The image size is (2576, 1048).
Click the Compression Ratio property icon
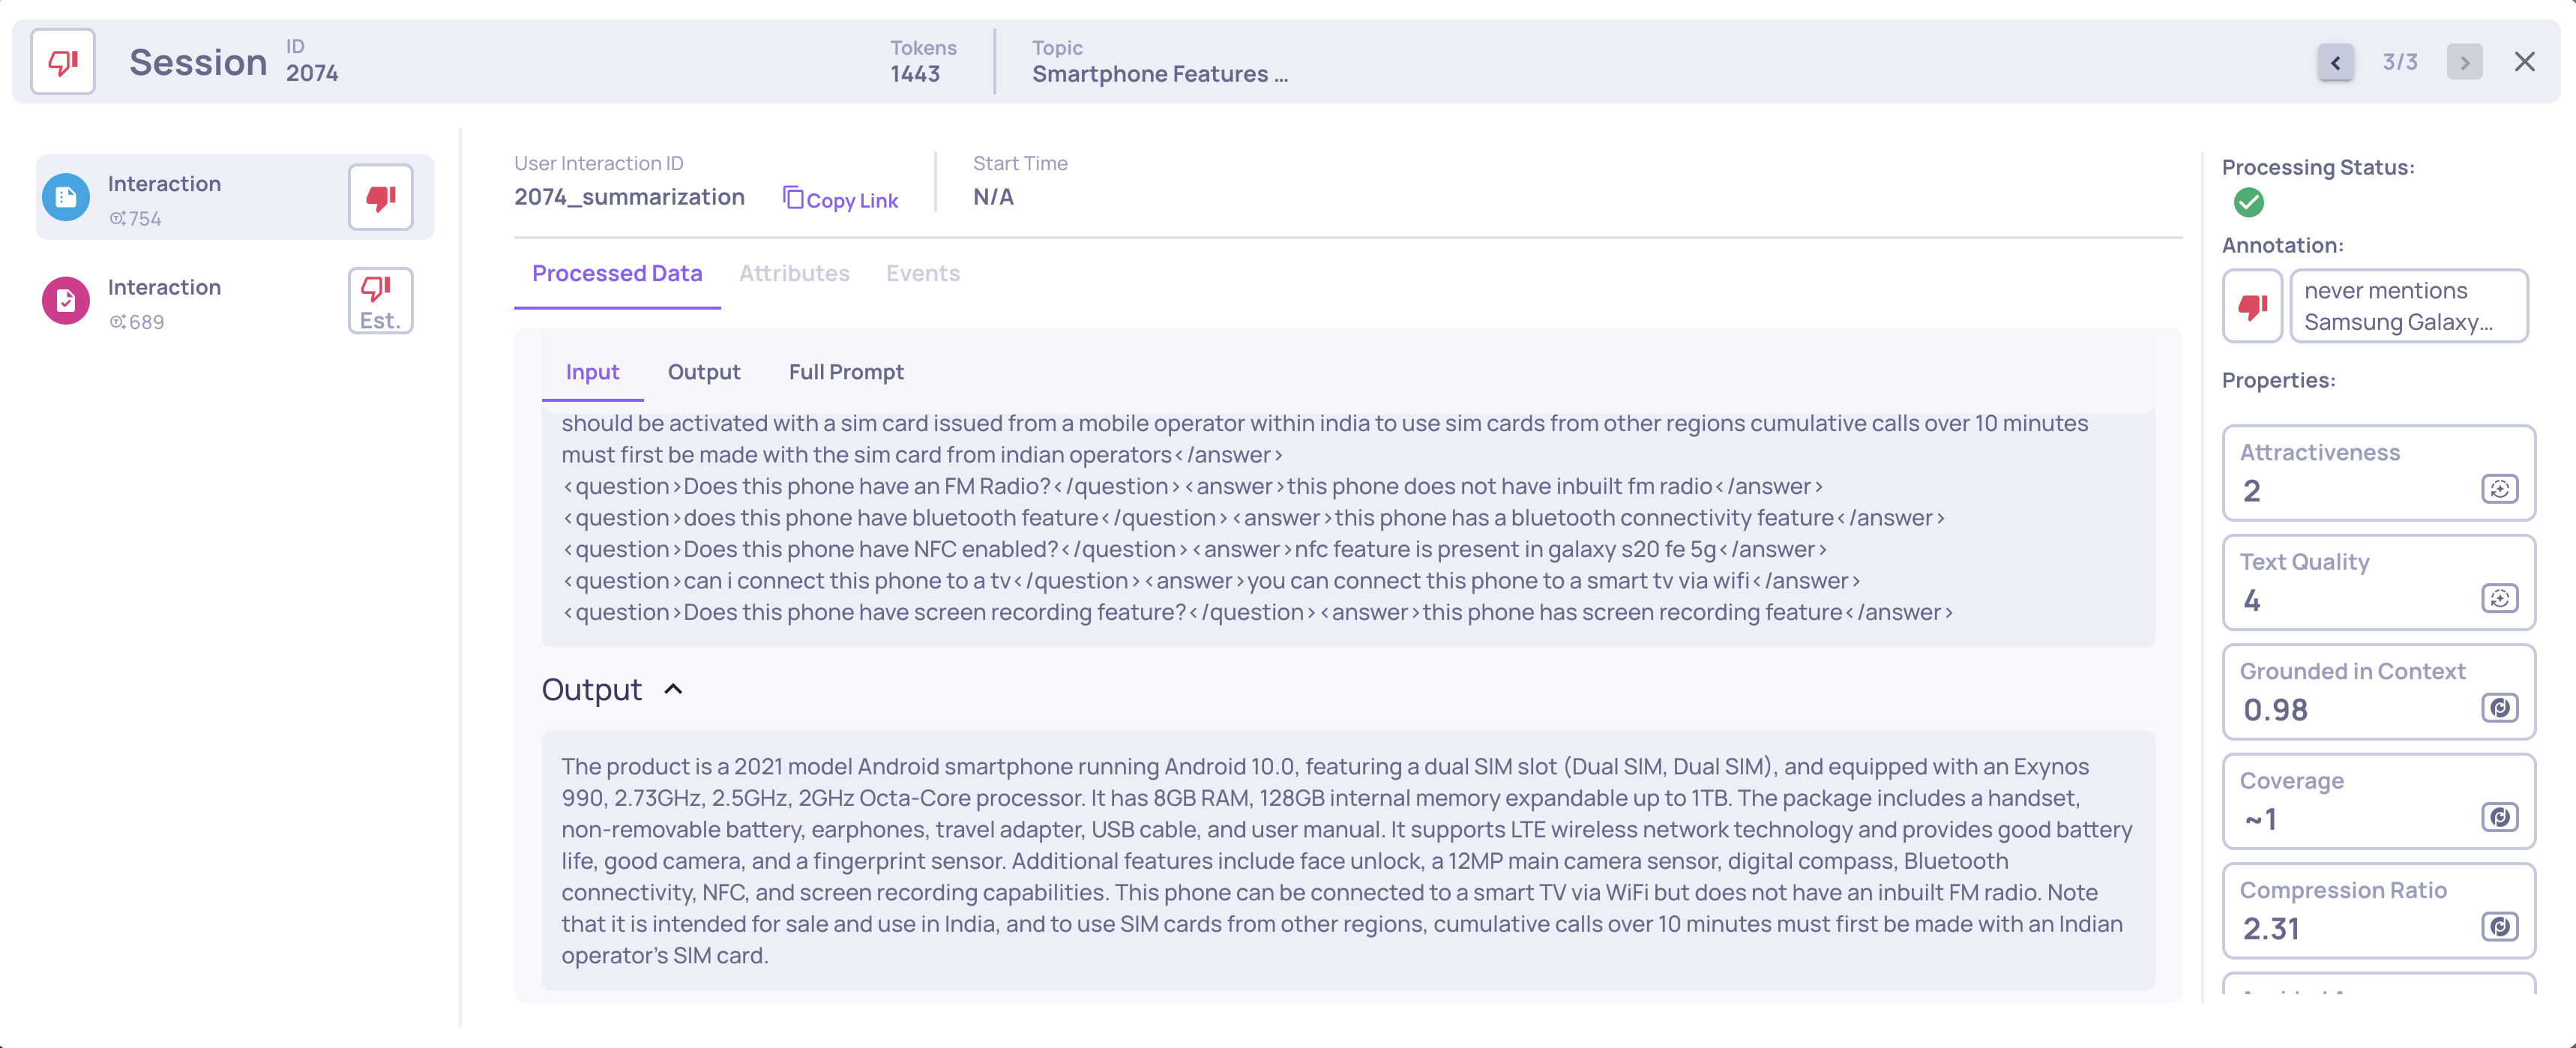click(2498, 927)
